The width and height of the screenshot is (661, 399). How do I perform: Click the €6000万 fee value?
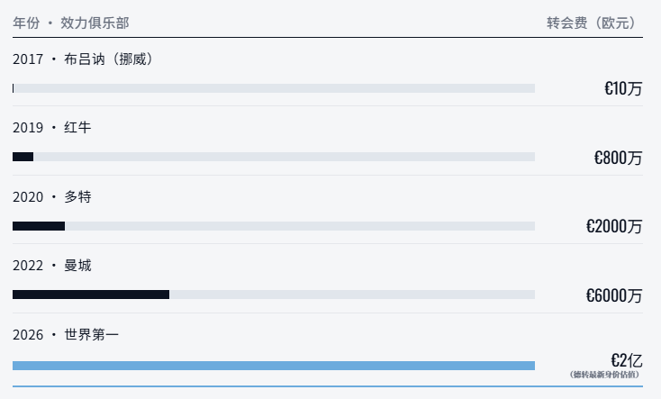[x=614, y=295]
